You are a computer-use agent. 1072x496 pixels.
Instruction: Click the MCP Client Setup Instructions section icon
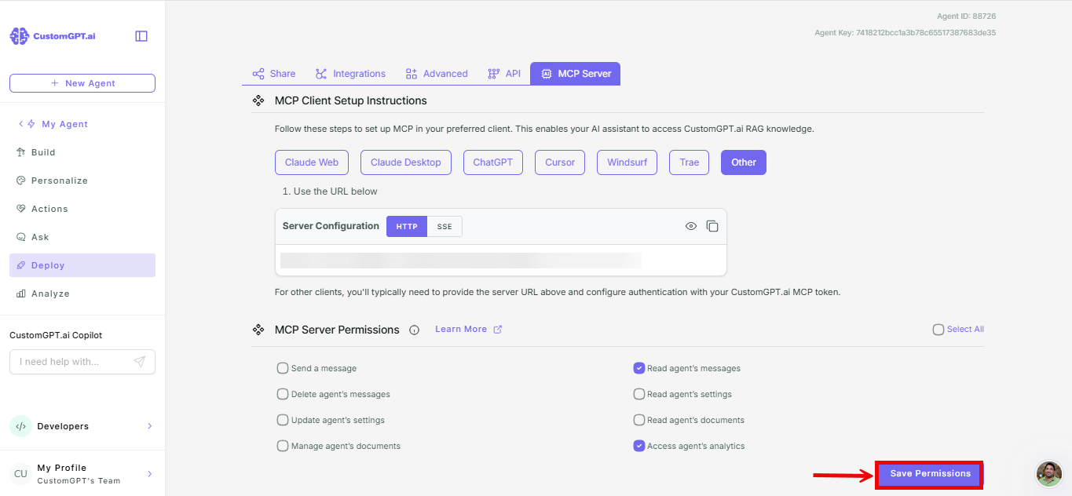coord(258,100)
